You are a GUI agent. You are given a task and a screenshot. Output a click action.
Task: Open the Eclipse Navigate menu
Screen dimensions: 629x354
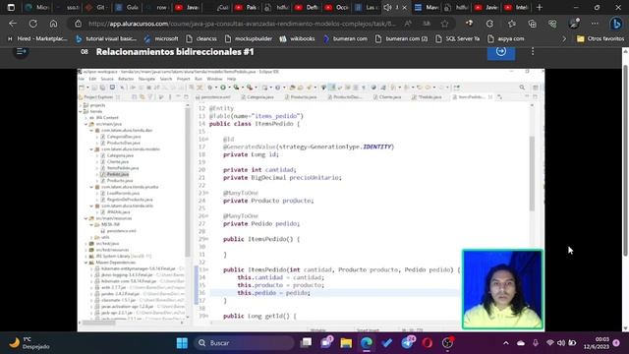click(x=146, y=79)
